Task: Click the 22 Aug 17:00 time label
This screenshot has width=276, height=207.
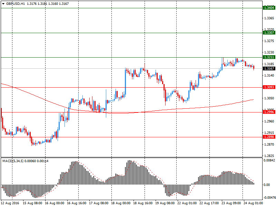Action: coord(209,203)
